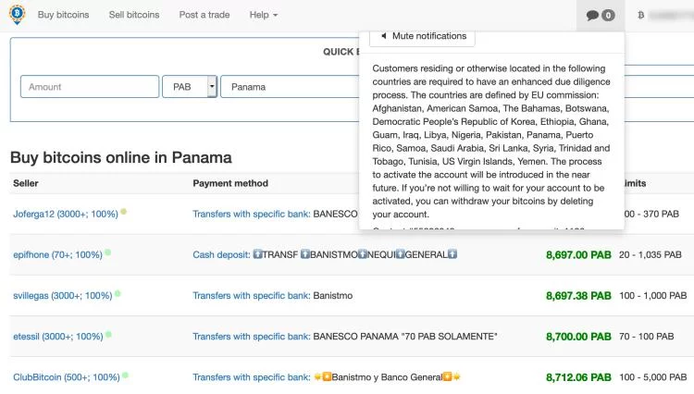Focus the Amount input field
694x394 pixels.
click(90, 87)
